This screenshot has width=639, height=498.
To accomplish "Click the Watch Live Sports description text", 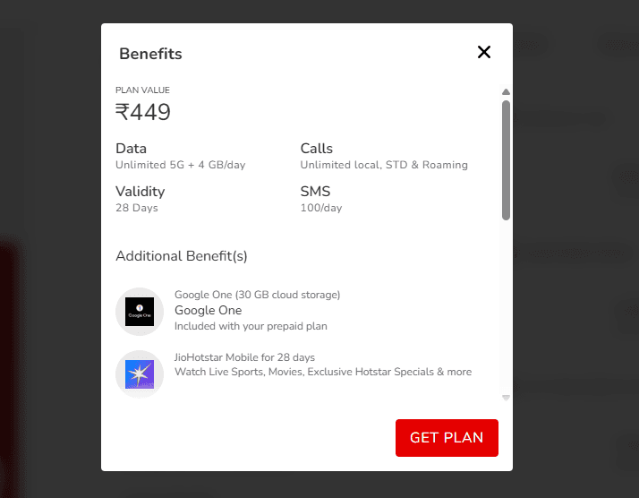I will (x=322, y=372).
